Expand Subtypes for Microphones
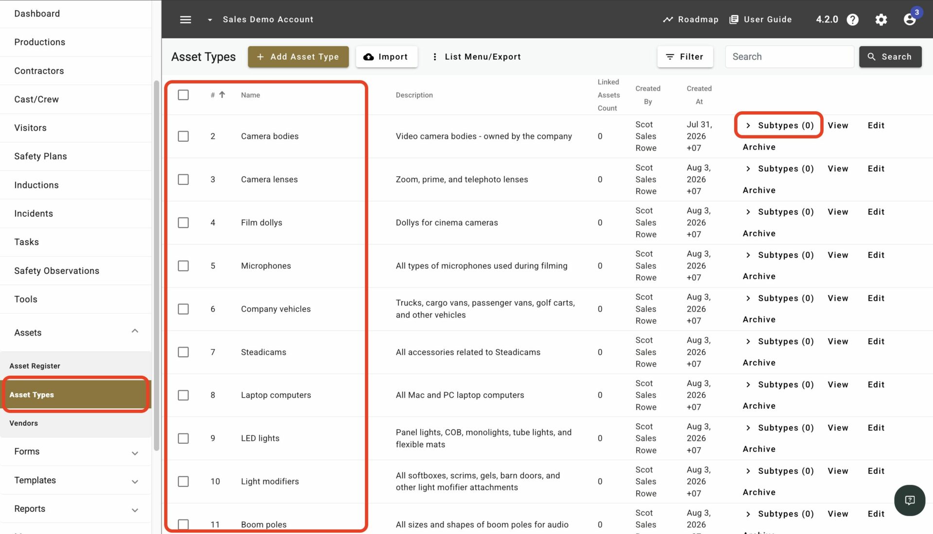 pos(779,255)
